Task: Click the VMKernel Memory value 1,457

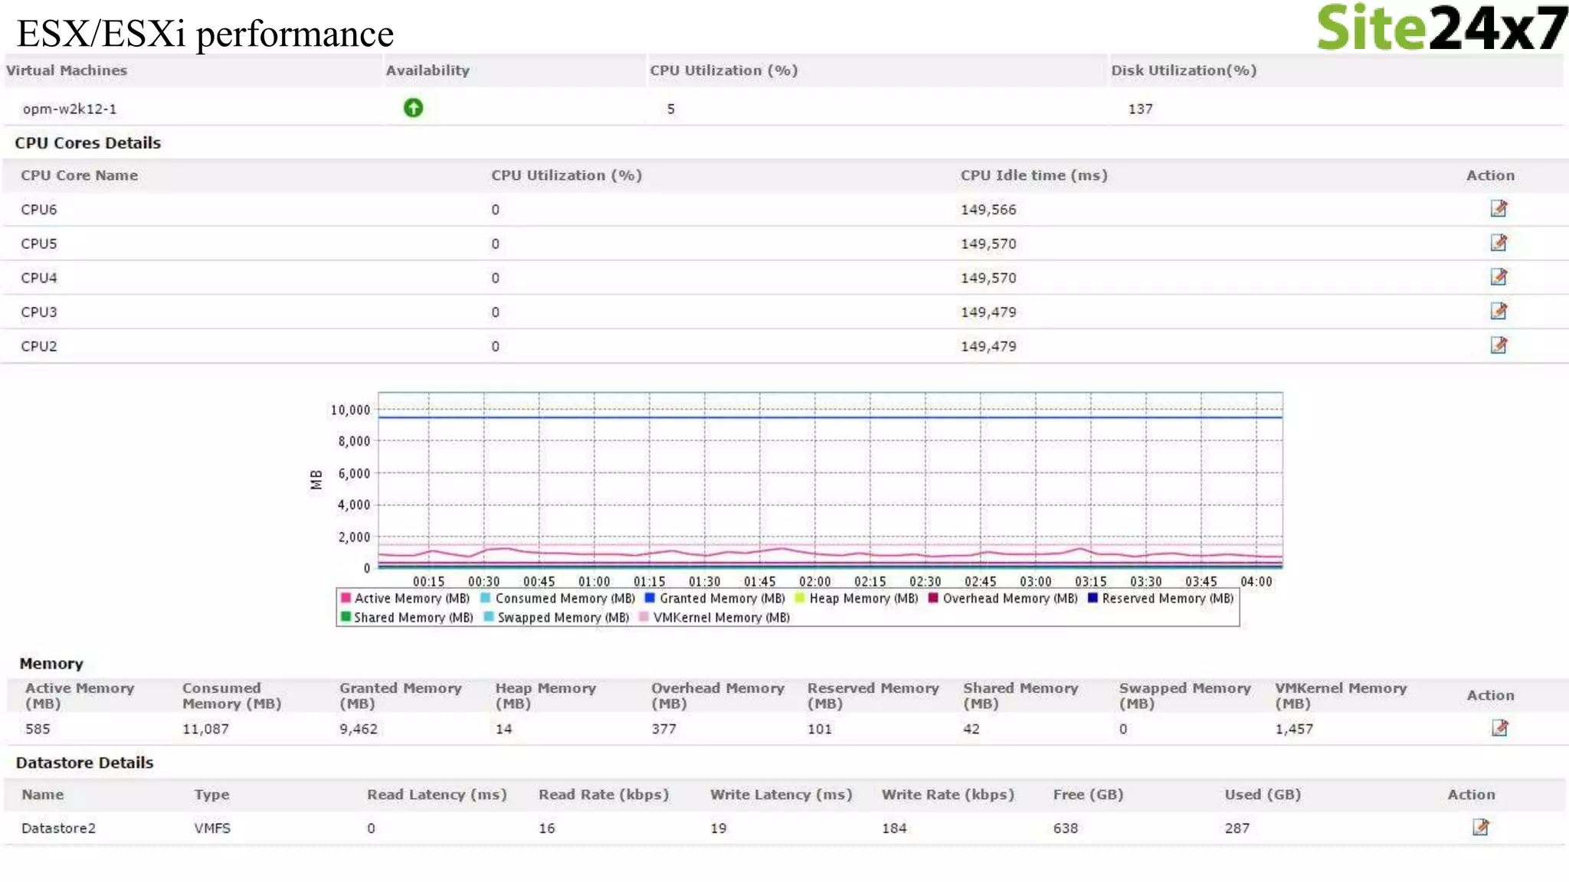Action: [x=1294, y=729]
